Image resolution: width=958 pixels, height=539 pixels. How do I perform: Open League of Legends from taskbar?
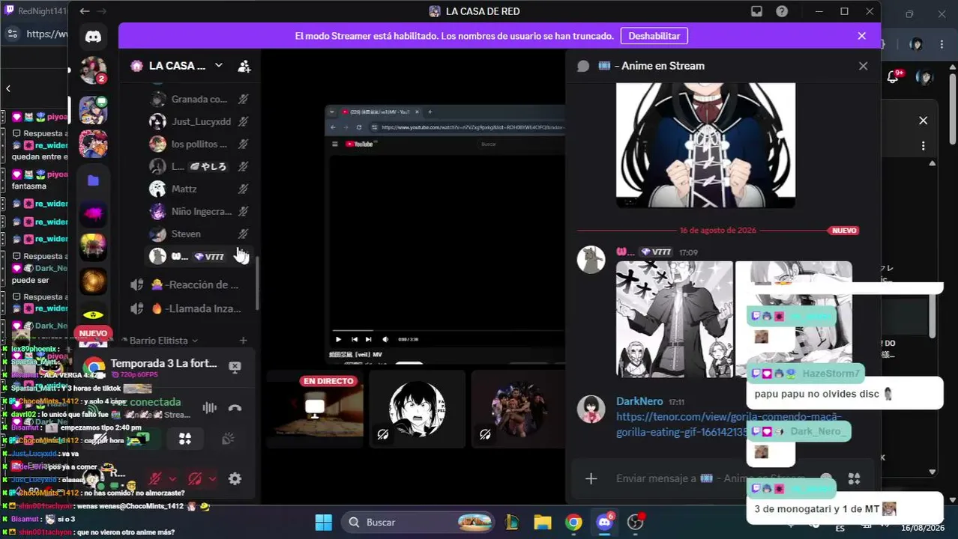tap(512, 523)
